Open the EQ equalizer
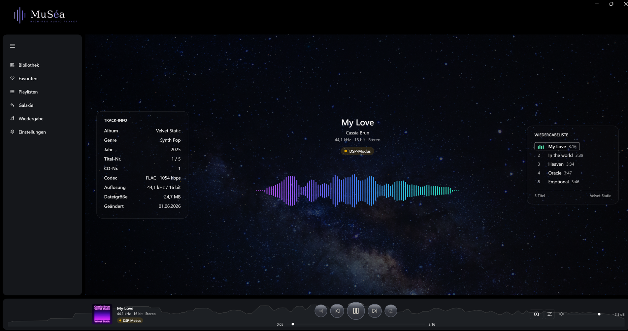Image resolution: width=628 pixels, height=331 pixels. (537, 314)
